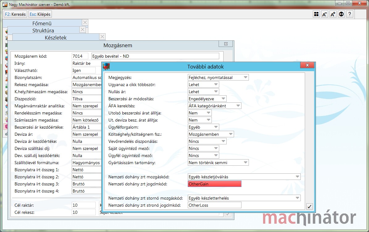Open help with the question mark icon
369x232 pixels.
coord(350,14)
